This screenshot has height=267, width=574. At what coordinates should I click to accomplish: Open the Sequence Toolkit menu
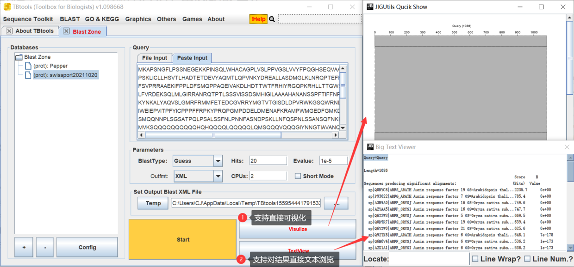[x=28, y=19]
